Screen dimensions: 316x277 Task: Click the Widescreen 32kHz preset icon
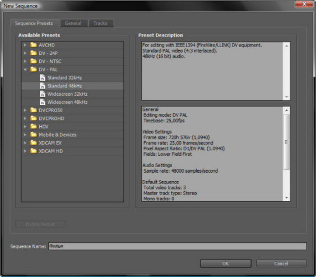coord(43,94)
